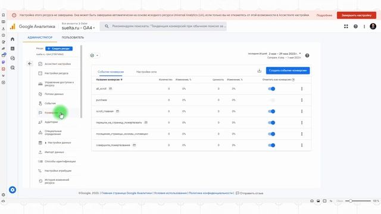Open the suelta.ru - GA4 property selector
This screenshot has height=214, width=381.
[78, 28]
